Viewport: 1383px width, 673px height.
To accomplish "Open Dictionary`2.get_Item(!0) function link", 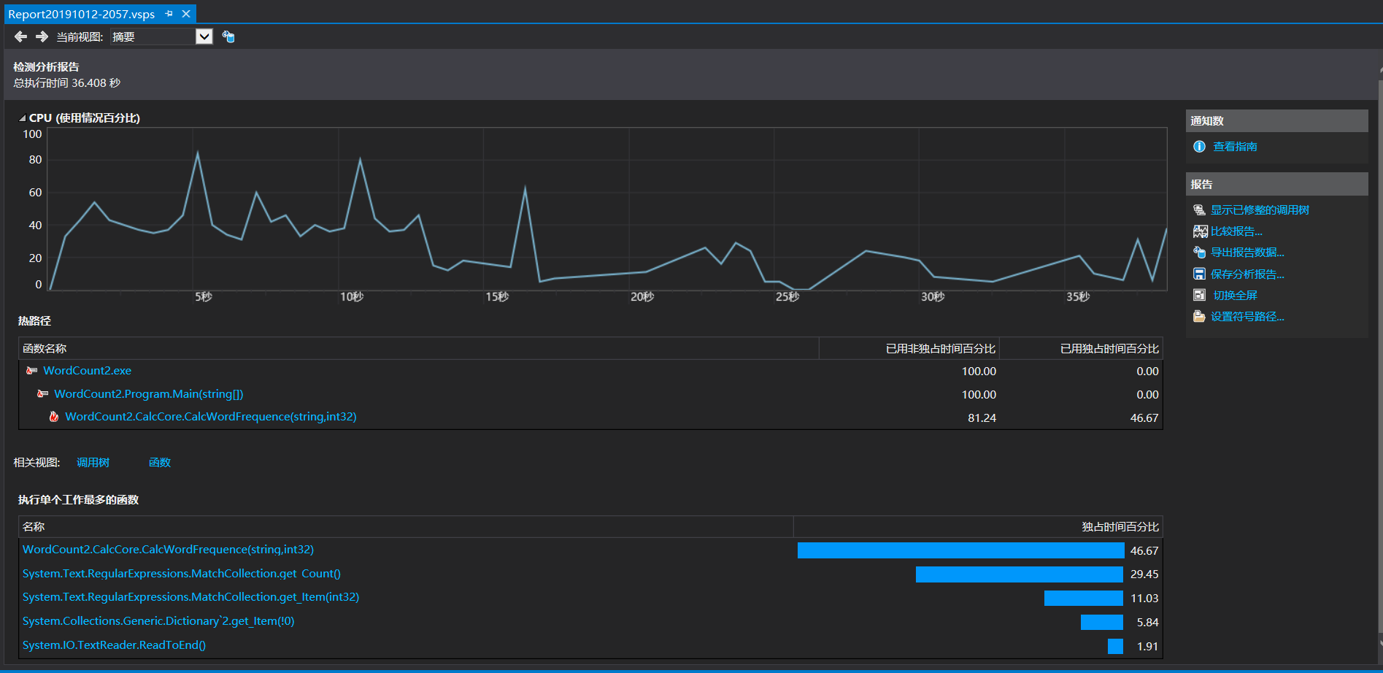I will (x=158, y=621).
